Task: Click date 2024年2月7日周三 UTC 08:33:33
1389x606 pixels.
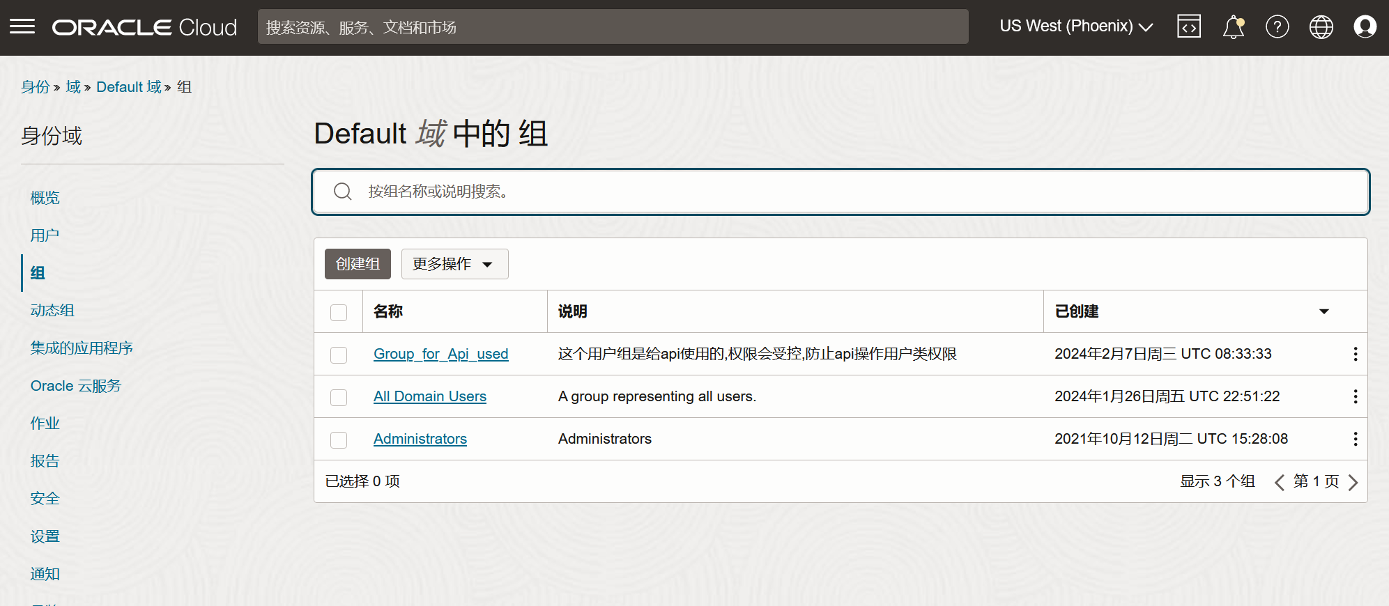Action: click(x=1163, y=354)
